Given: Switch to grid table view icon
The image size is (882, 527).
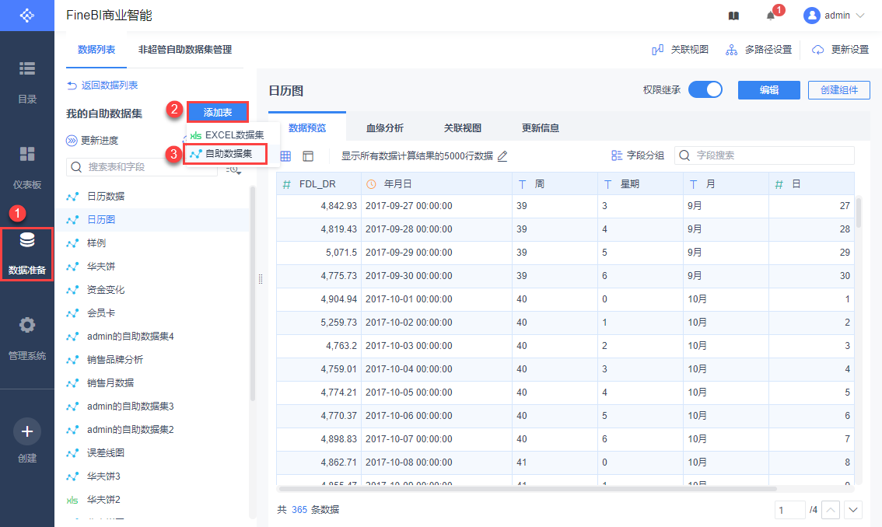Looking at the screenshot, I should coord(285,156).
